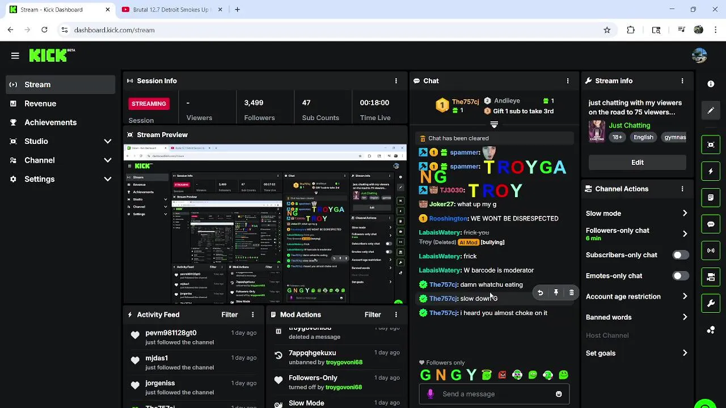The height and width of the screenshot is (408, 726).
Task: Click the 18+ tag in Stream info
Action: [x=617, y=138]
